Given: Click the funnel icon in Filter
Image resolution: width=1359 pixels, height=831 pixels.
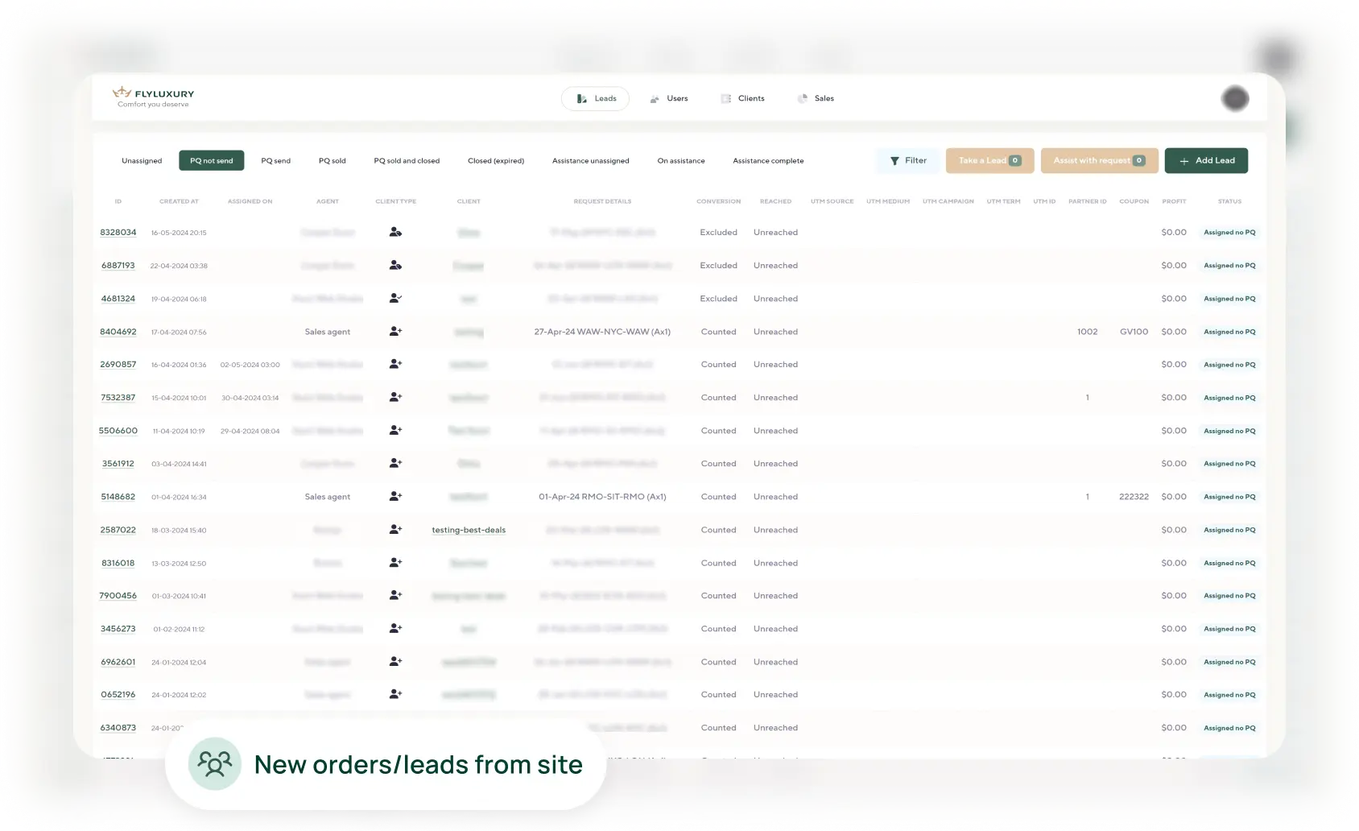Looking at the screenshot, I should pyautogui.click(x=894, y=161).
